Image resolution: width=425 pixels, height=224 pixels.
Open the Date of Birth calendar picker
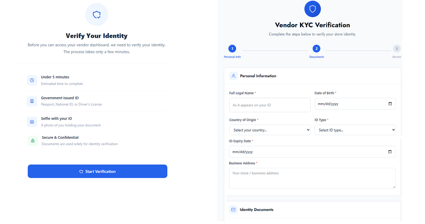click(x=390, y=104)
